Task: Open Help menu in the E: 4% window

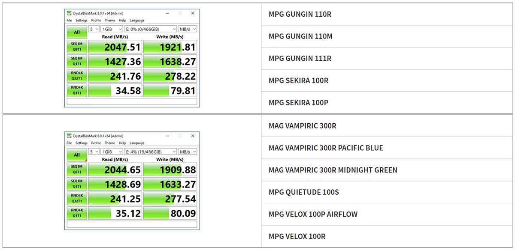Action: 122,143
